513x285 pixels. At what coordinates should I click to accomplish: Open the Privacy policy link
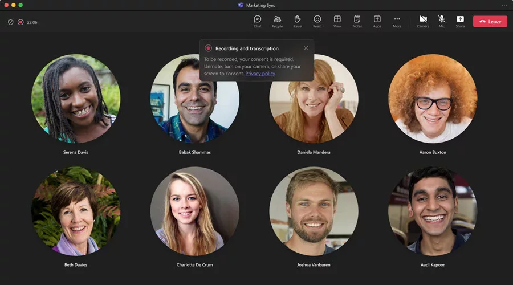pos(260,74)
